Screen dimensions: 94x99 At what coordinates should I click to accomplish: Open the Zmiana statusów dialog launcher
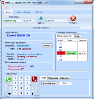pyautogui.click(x=79, y=28)
